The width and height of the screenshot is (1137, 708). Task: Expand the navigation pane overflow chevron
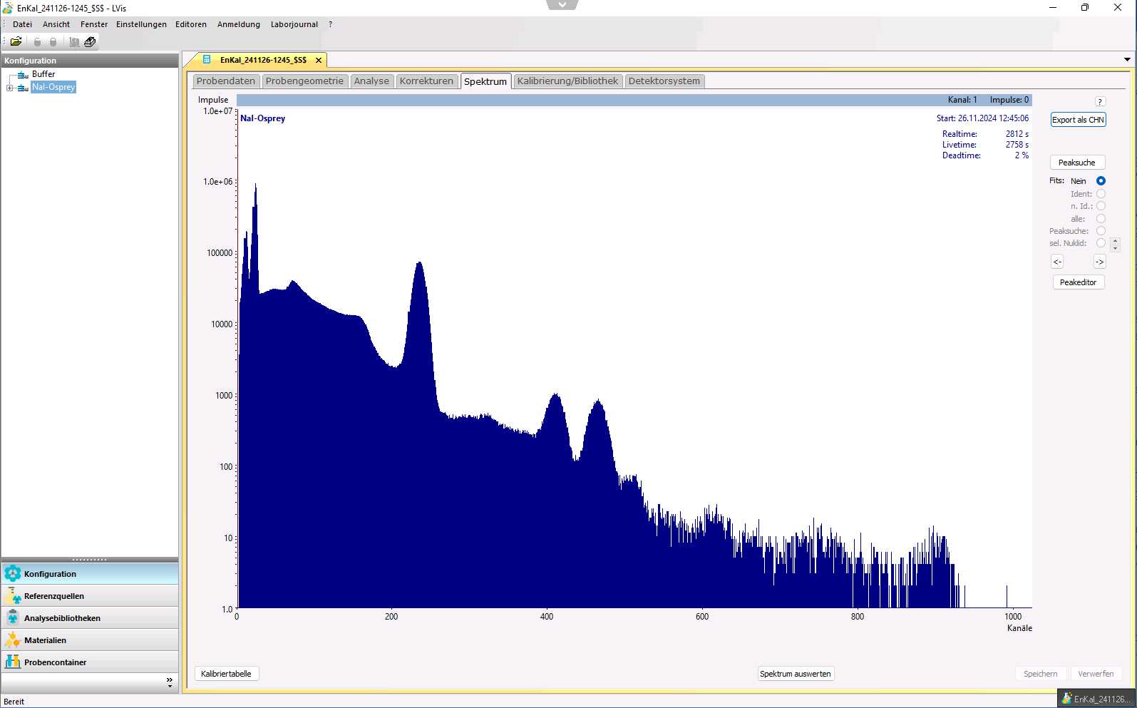pyautogui.click(x=169, y=682)
